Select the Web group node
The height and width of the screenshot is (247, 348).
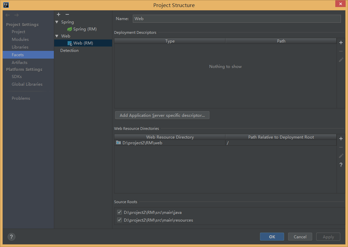coord(66,36)
